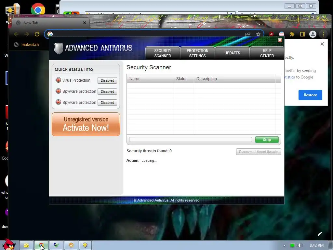333x250 pixels.
Task: Click the Security Scanner heading
Action: (149, 67)
